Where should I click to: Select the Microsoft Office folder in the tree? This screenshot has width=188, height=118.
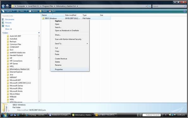click(x=16, y=88)
